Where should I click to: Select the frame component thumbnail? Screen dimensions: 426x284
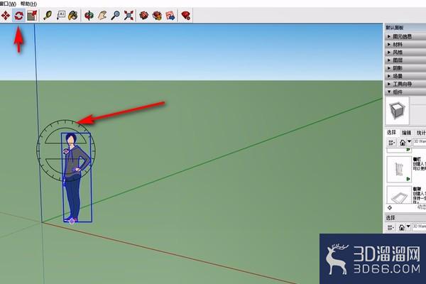tap(399, 195)
